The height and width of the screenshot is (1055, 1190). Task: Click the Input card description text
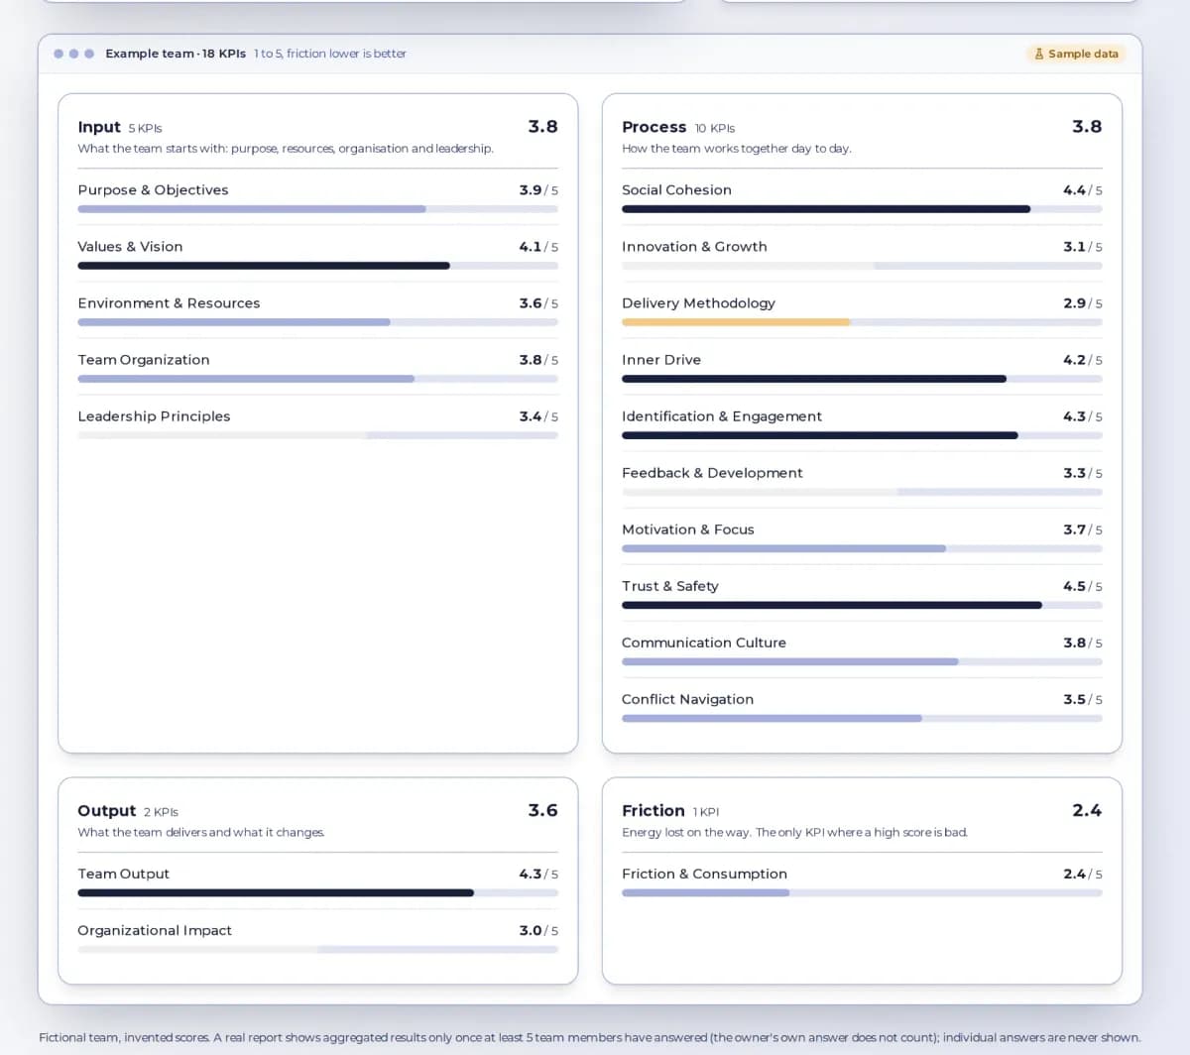click(x=286, y=149)
